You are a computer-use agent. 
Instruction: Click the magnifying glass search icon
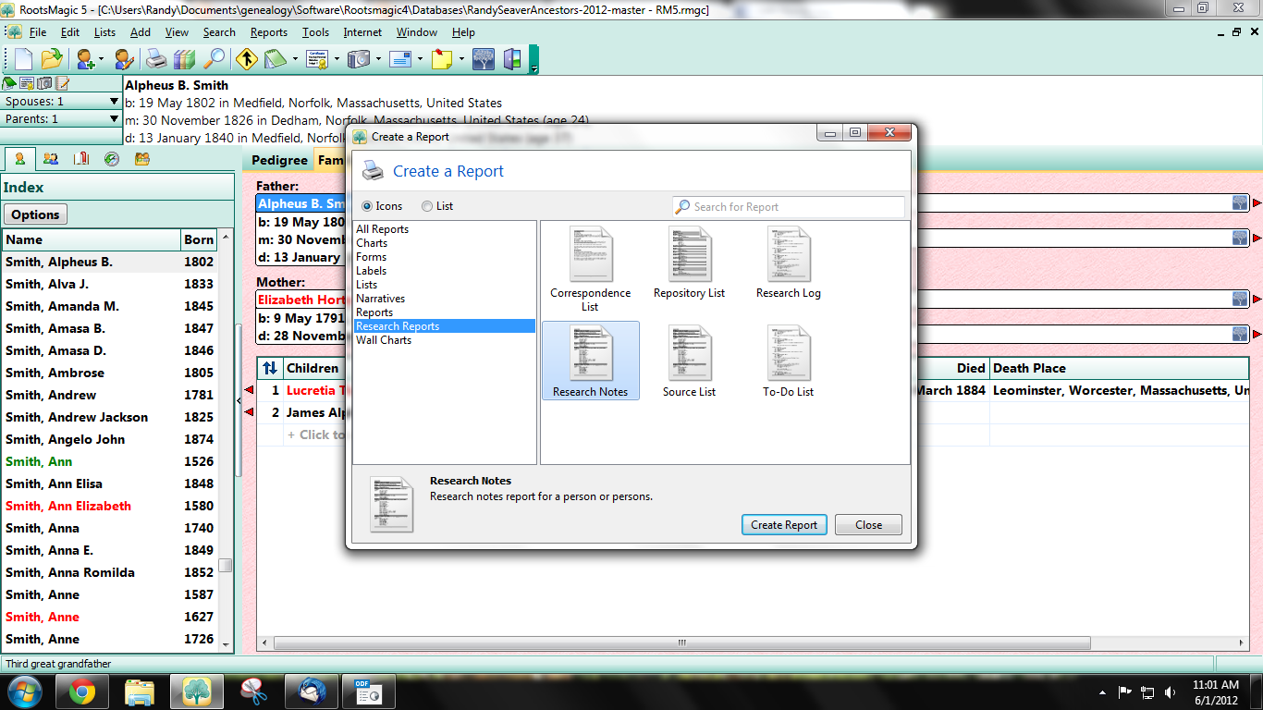coord(214,59)
